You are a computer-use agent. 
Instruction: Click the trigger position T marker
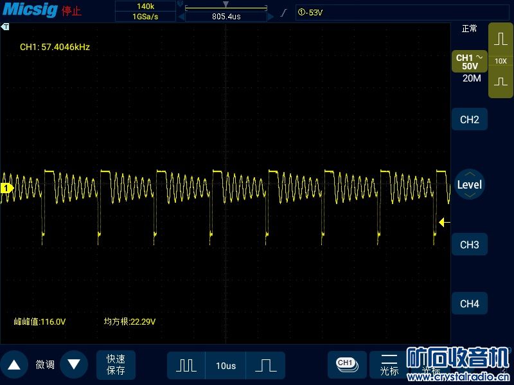click(5, 27)
